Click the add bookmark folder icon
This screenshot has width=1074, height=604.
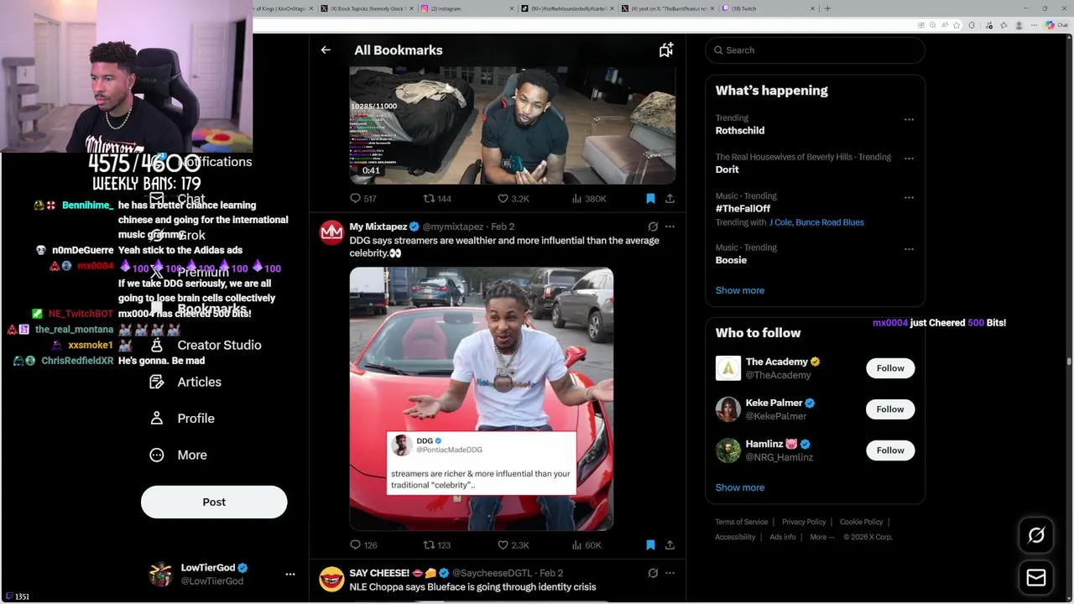coord(666,50)
